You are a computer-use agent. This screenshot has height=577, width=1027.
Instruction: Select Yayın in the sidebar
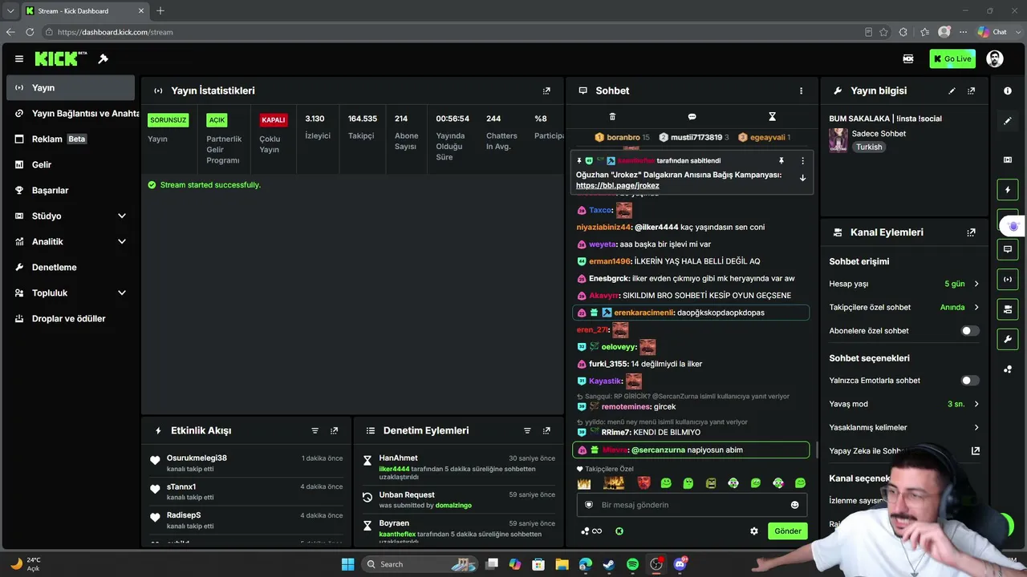coord(71,87)
